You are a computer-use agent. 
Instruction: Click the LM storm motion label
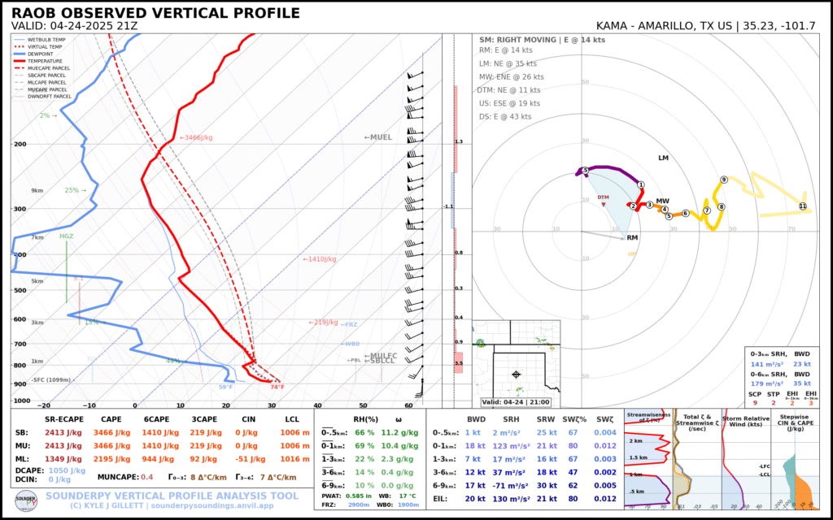[663, 158]
